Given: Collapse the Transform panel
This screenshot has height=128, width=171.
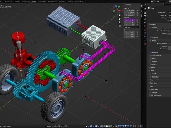Looking at the screenshot, I should pos(128,5).
